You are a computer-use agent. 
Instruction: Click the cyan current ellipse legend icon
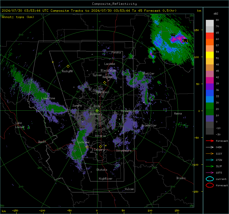pyautogui.click(x=210, y=179)
